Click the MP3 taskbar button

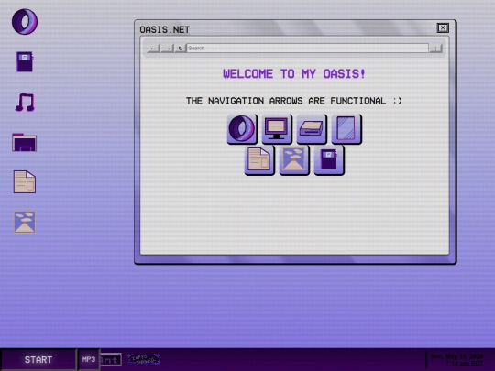89,359
